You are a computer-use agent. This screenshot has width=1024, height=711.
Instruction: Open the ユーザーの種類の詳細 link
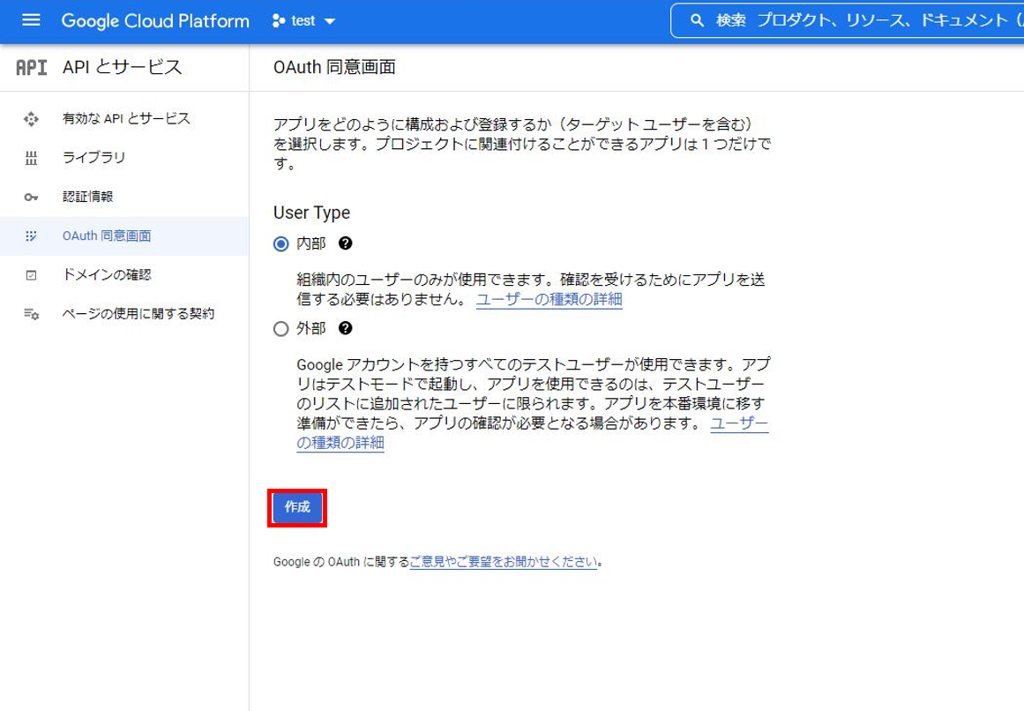[x=549, y=299]
